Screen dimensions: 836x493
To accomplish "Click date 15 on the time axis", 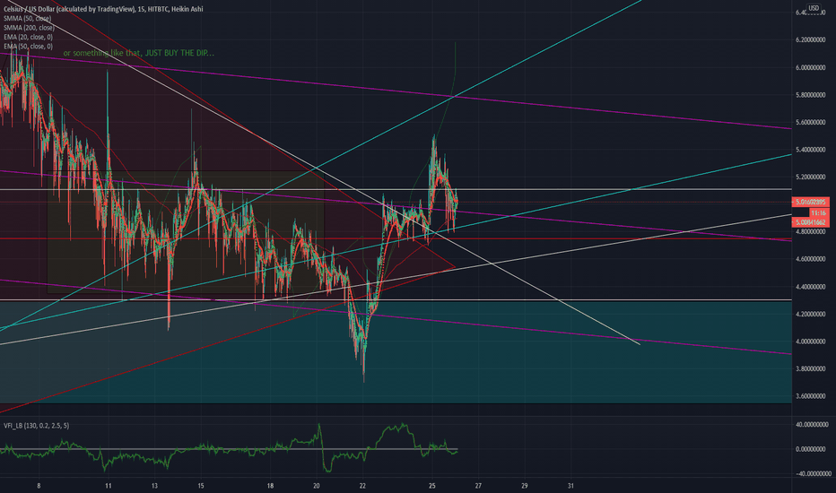I will 201,486.
